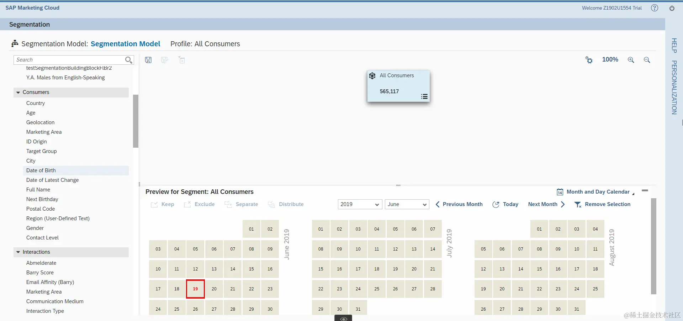683x321 pixels.
Task: Select the Age attribute
Action: pyautogui.click(x=31, y=113)
